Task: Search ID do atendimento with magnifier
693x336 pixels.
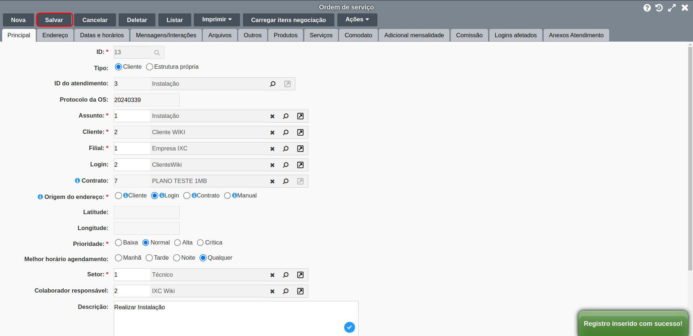Action: point(273,84)
